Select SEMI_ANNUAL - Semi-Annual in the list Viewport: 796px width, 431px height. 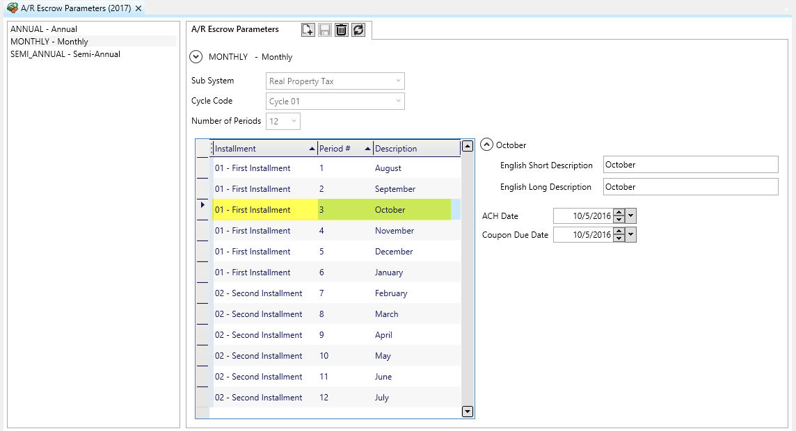click(65, 54)
